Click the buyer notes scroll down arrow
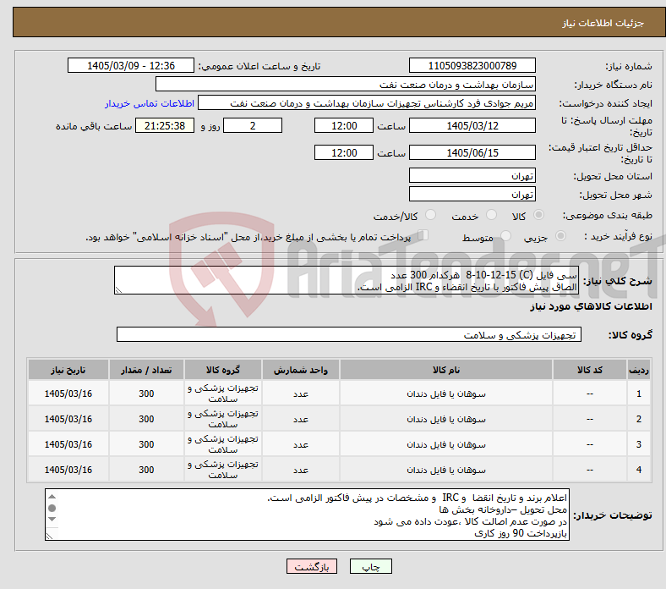The image size is (666, 589). pos(52,520)
